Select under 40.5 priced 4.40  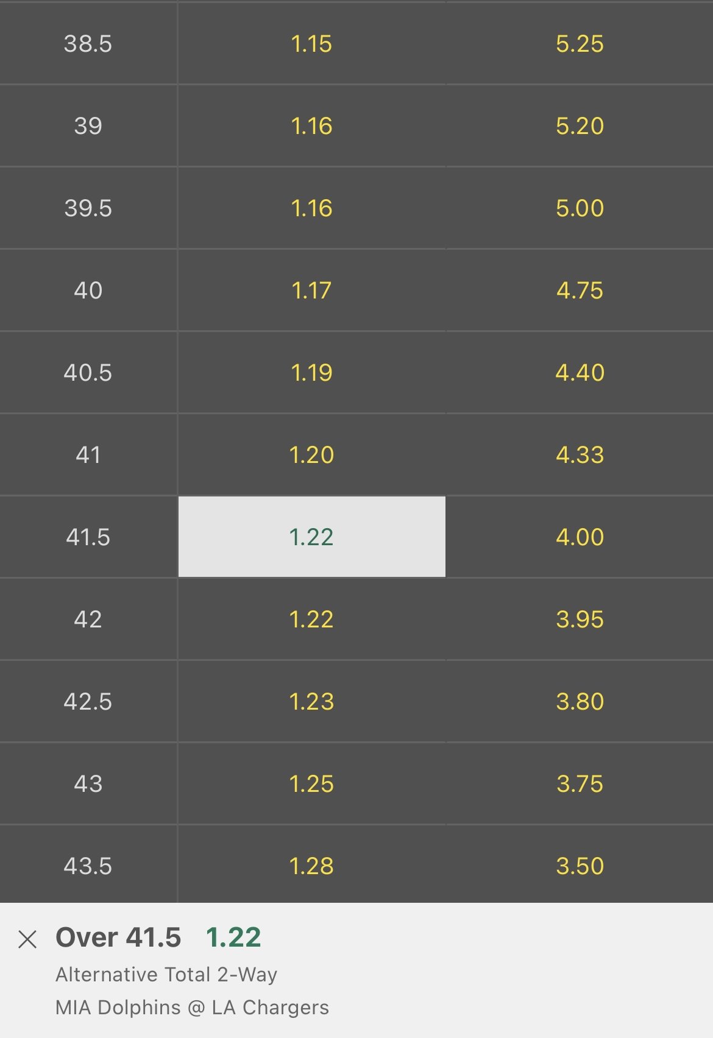pos(579,373)
